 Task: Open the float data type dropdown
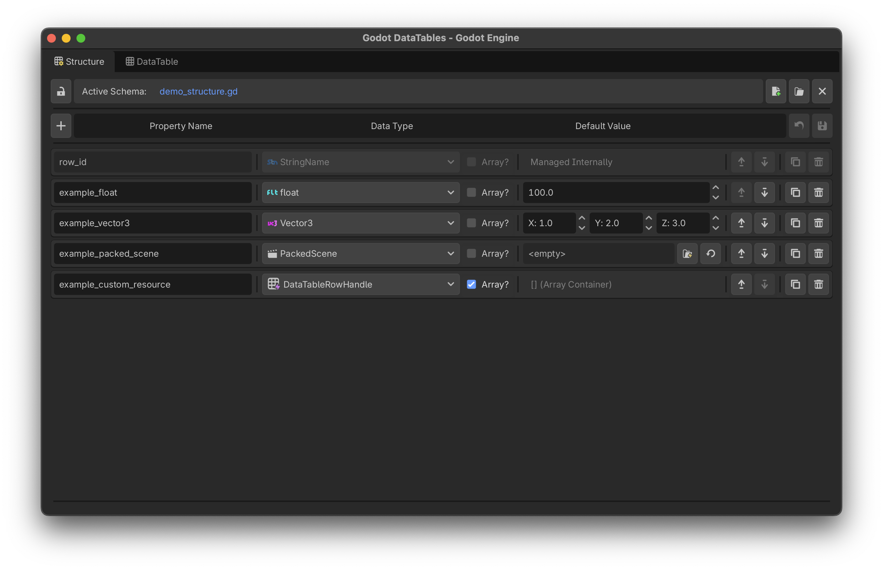tap(361, 192)
